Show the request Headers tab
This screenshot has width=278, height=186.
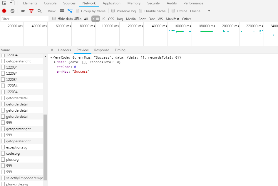tap(64, 50)
